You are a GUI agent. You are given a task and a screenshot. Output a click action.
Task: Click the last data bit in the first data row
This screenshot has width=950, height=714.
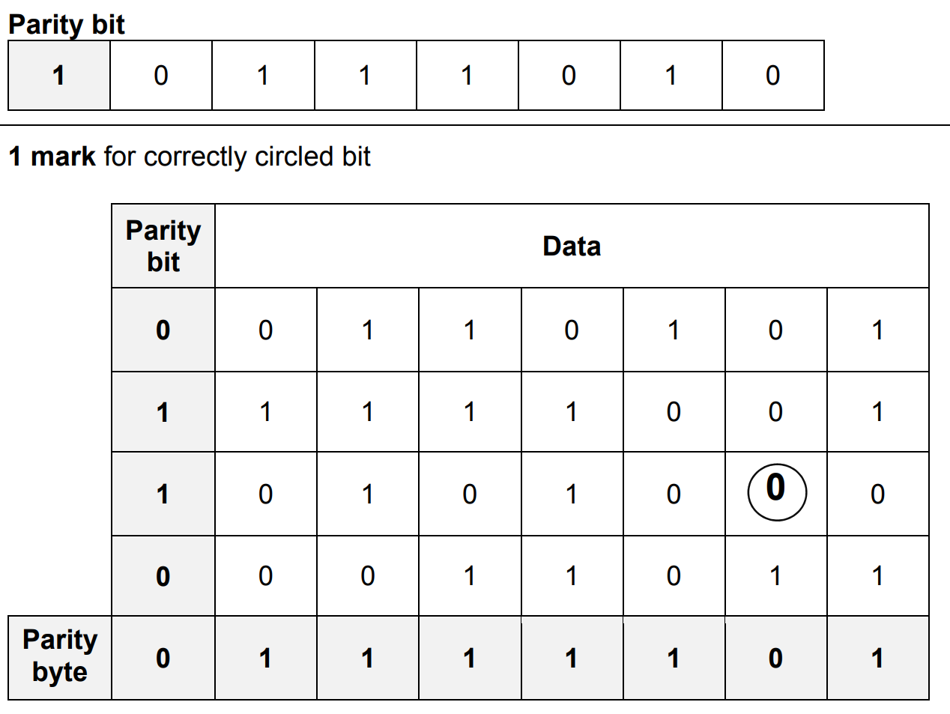(x=877, y=330)
